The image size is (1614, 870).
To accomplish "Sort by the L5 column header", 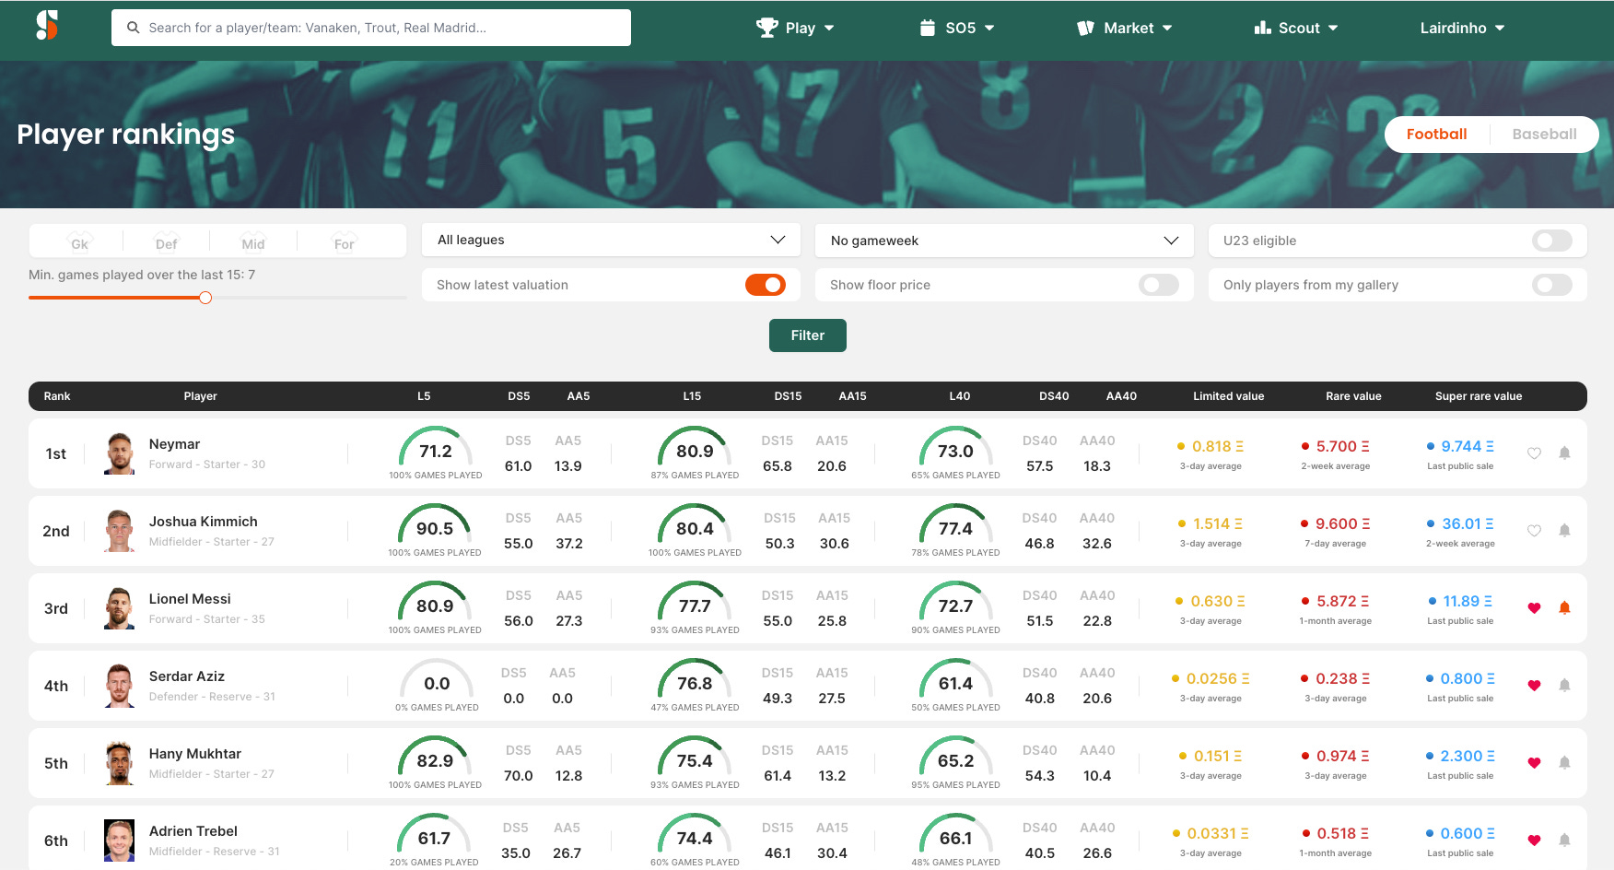I will pyautogui.click(x=424, y=396).
